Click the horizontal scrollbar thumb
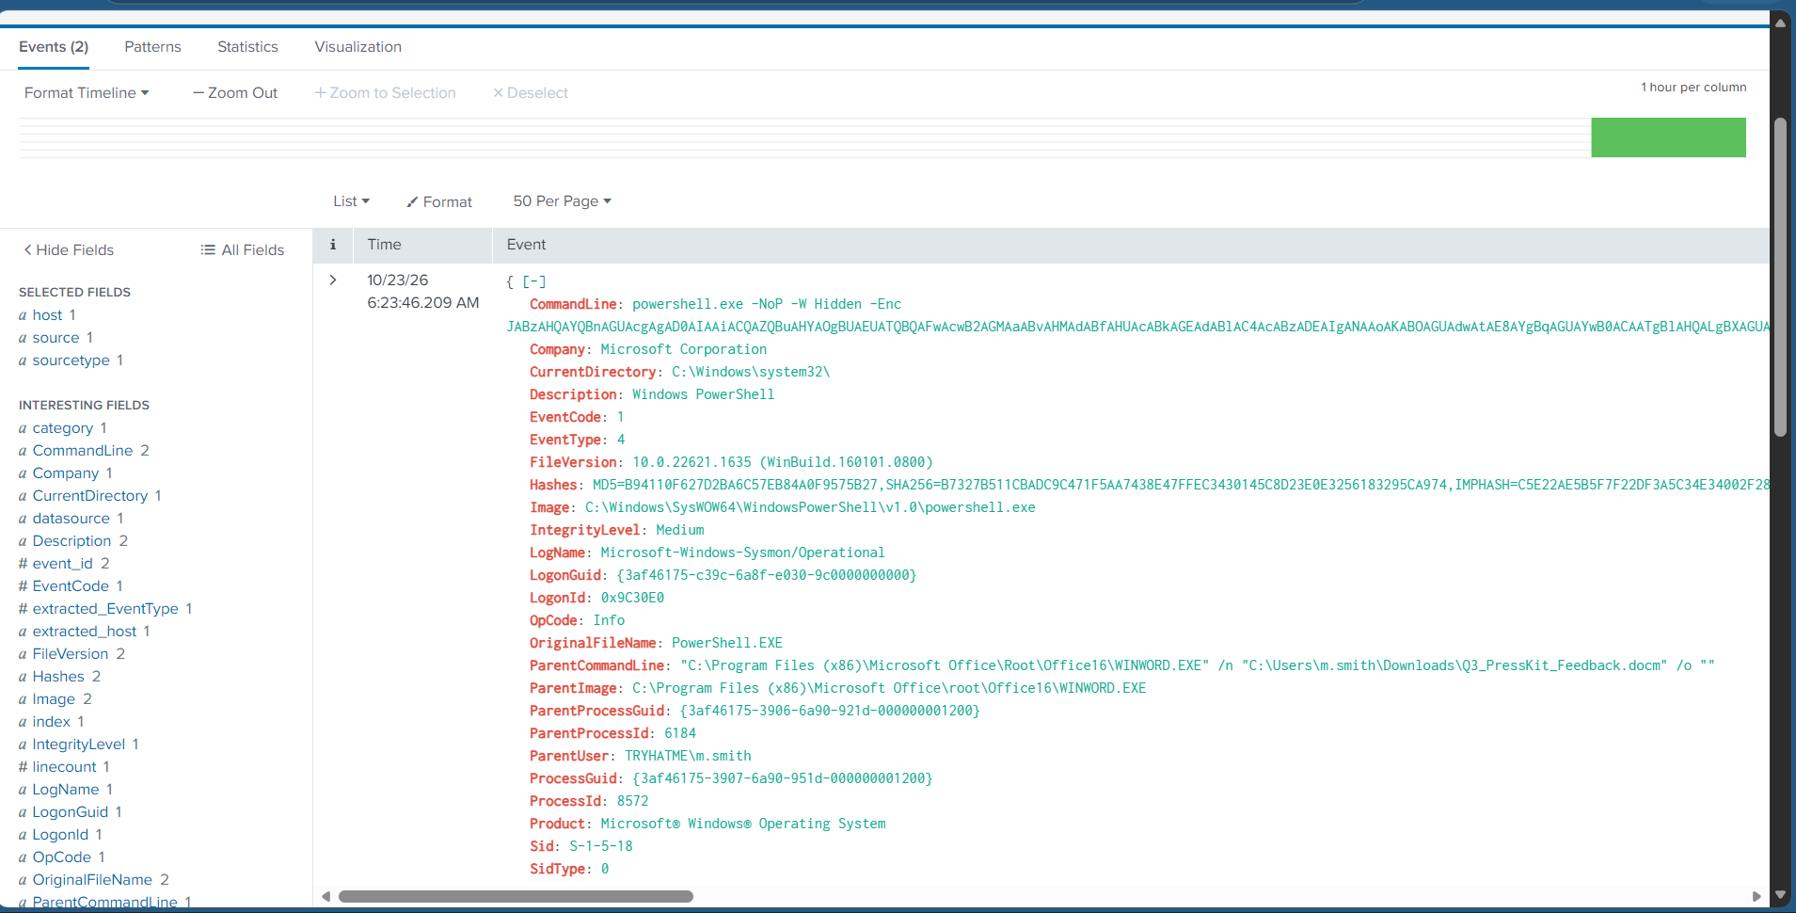Image resolution: width=1796 pixels, height=913 pixels. click(516, 896)
